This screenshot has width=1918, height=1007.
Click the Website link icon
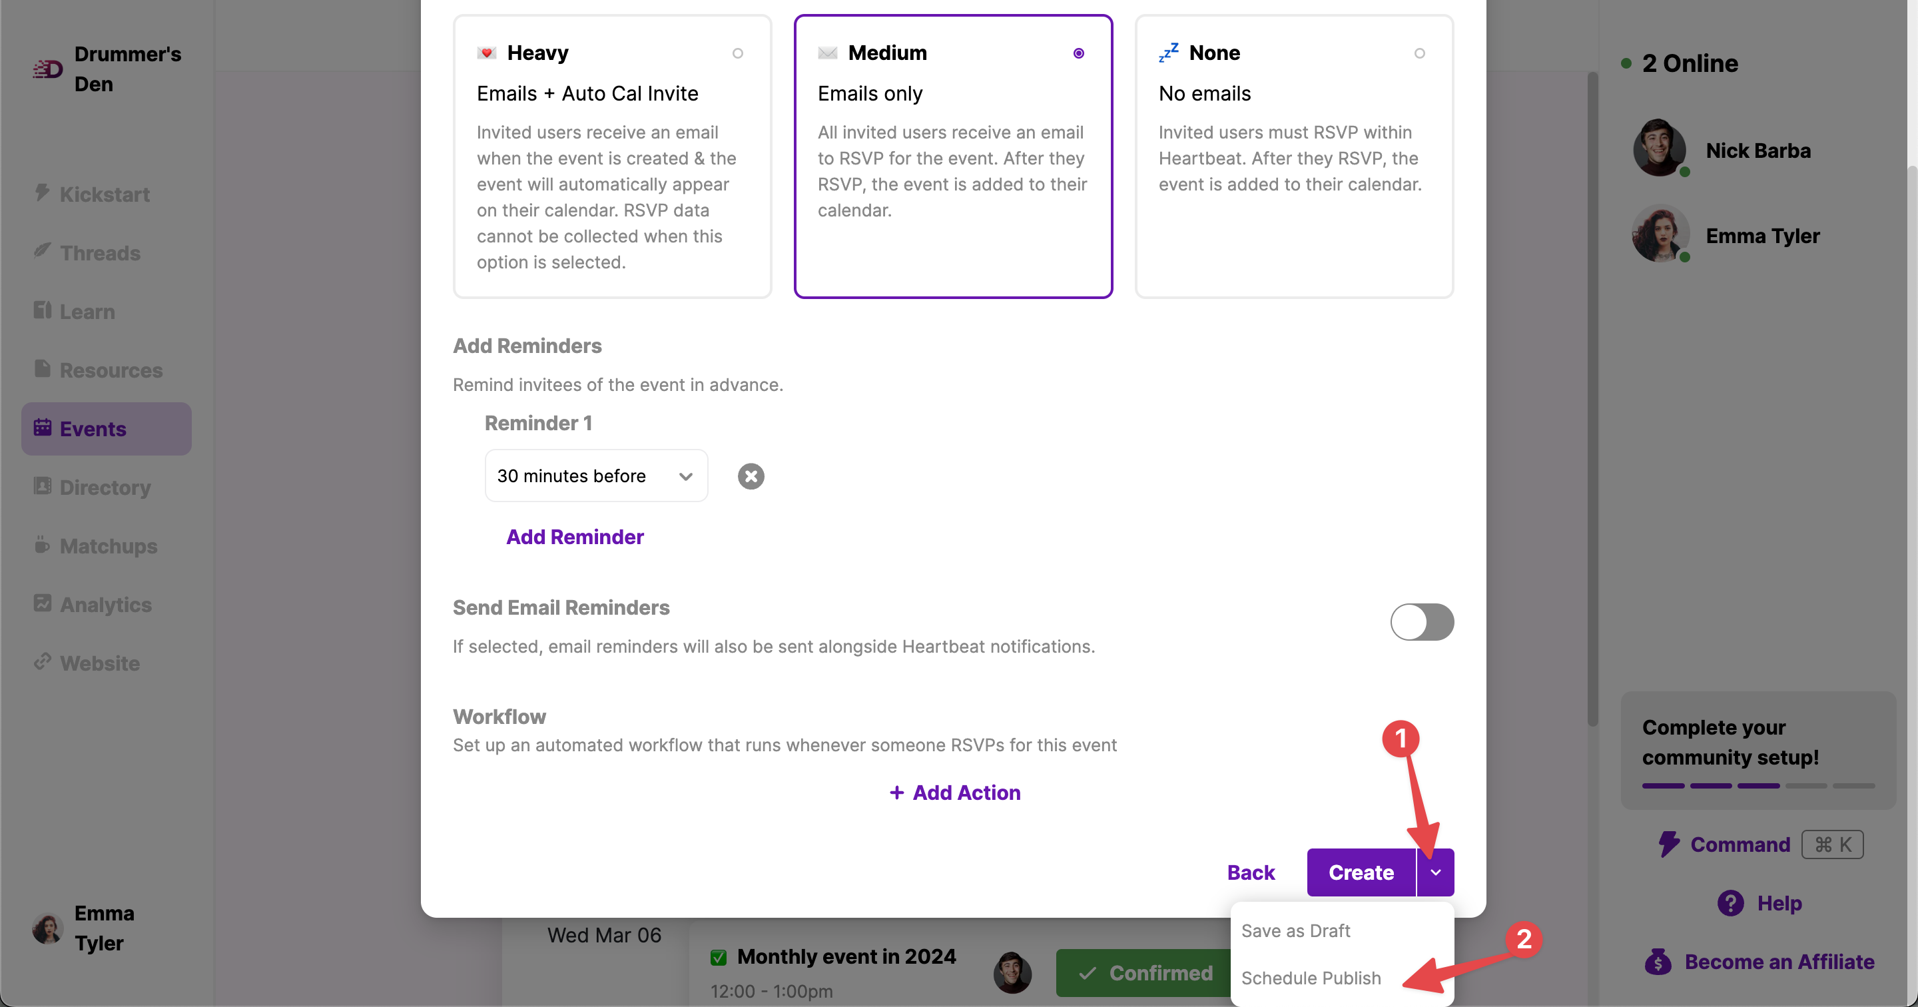click(43, 661)
